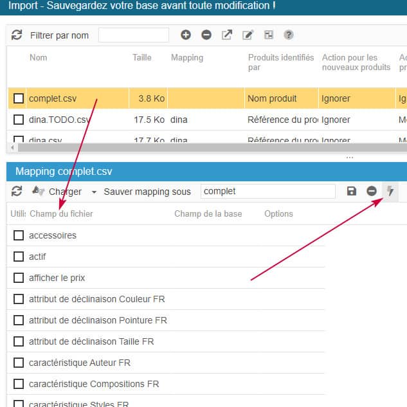
Task: Click the mapping name field containing complet
Action: coord(267,192)
